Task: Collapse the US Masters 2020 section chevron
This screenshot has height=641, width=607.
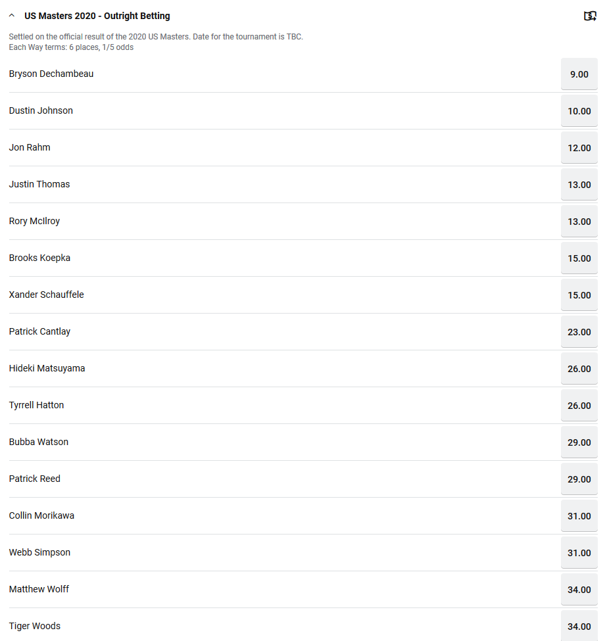Action: (x=12, y=16)
